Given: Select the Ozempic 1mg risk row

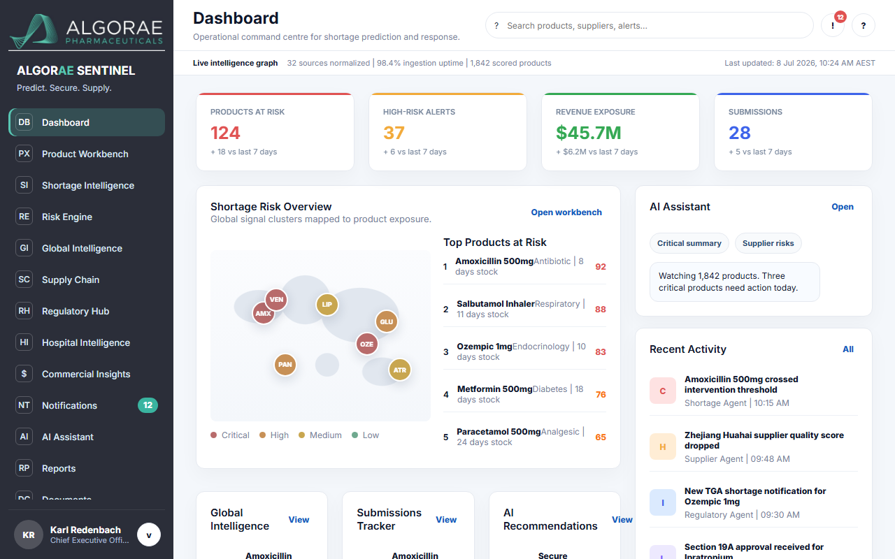Looking at the screenshot, I should tap(524, 351).
